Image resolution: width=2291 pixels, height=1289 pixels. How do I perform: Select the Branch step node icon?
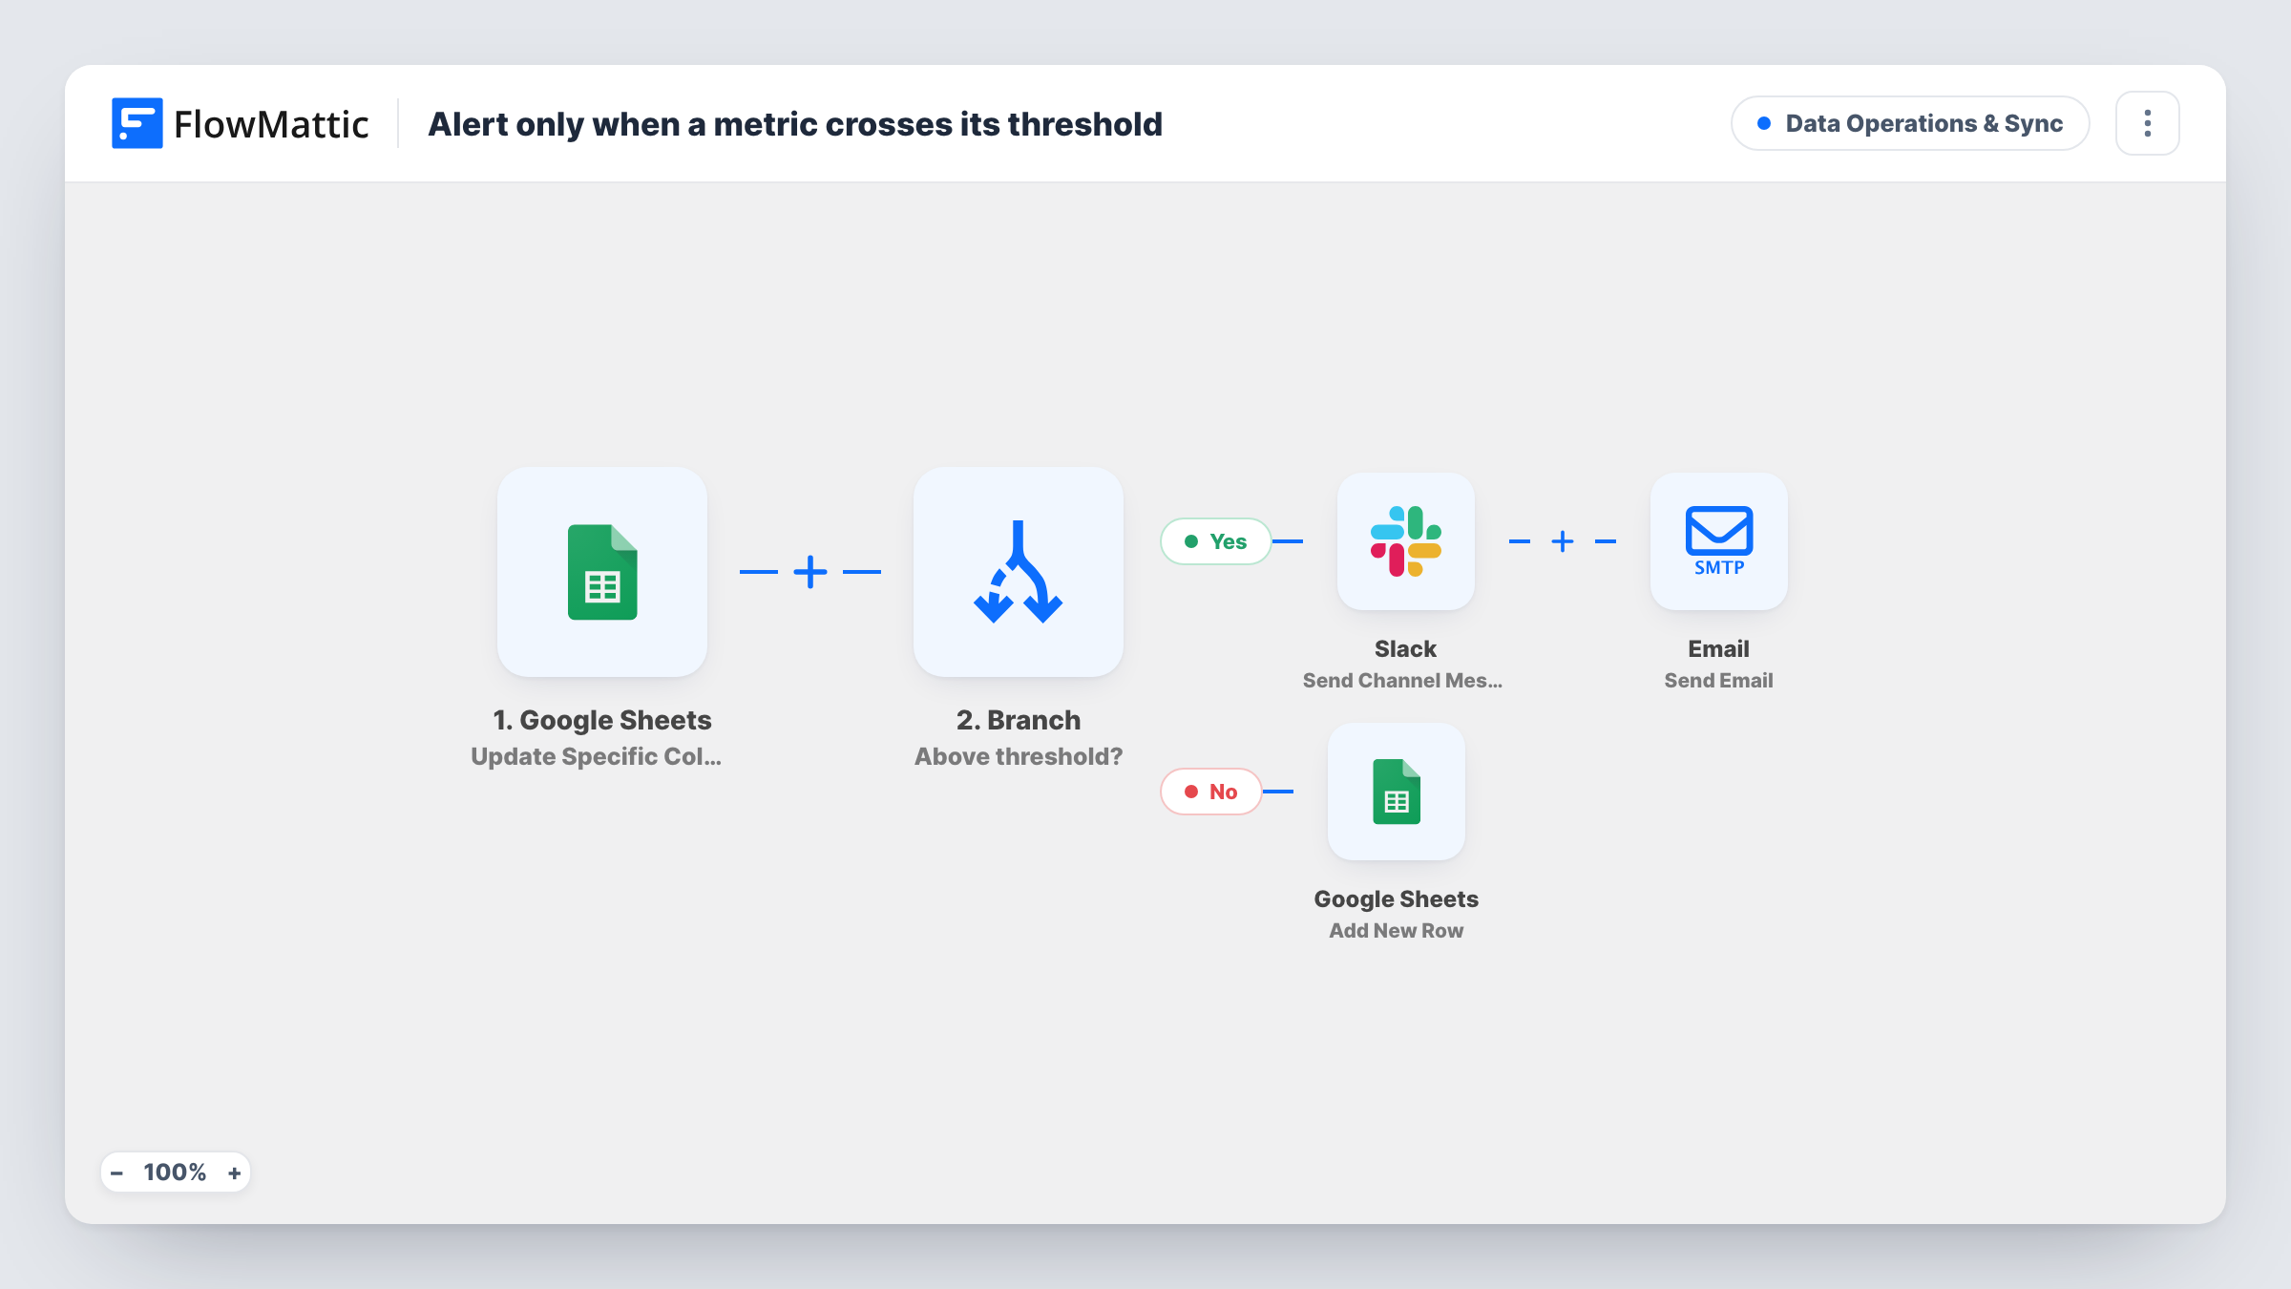[x=1019, y=572]
